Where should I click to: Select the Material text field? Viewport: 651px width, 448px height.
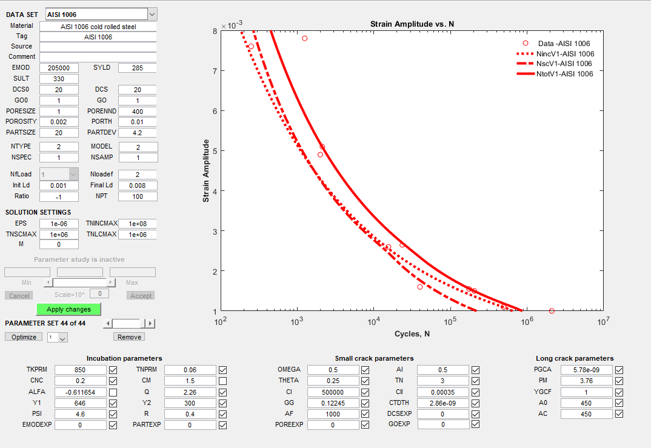98,27
